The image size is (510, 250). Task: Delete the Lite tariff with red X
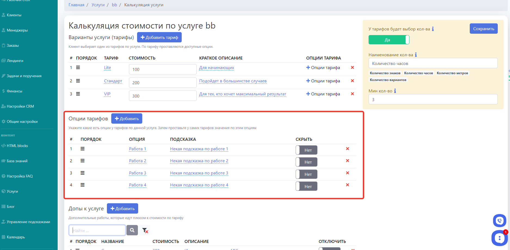click(352, 67)
